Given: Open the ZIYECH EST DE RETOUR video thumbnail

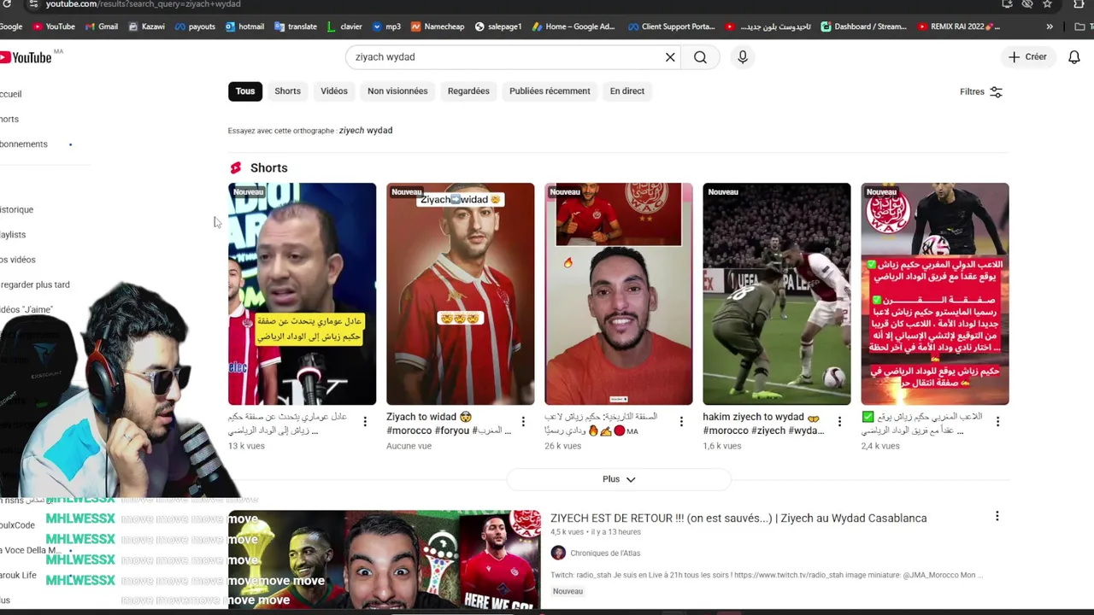Looking at the screenshot, I should (x=385, y=559).
